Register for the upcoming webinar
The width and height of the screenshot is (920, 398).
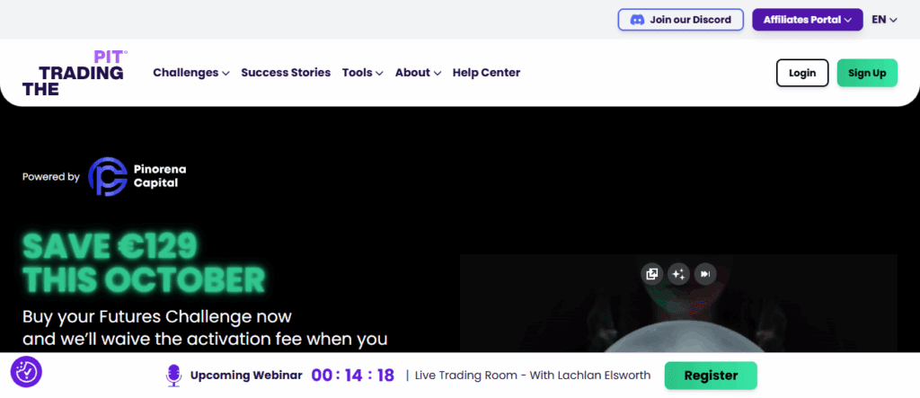(710, 376)
